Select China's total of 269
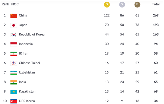This screenshot has width=164, height=104. pyautogui.click(x=156, y=15)
